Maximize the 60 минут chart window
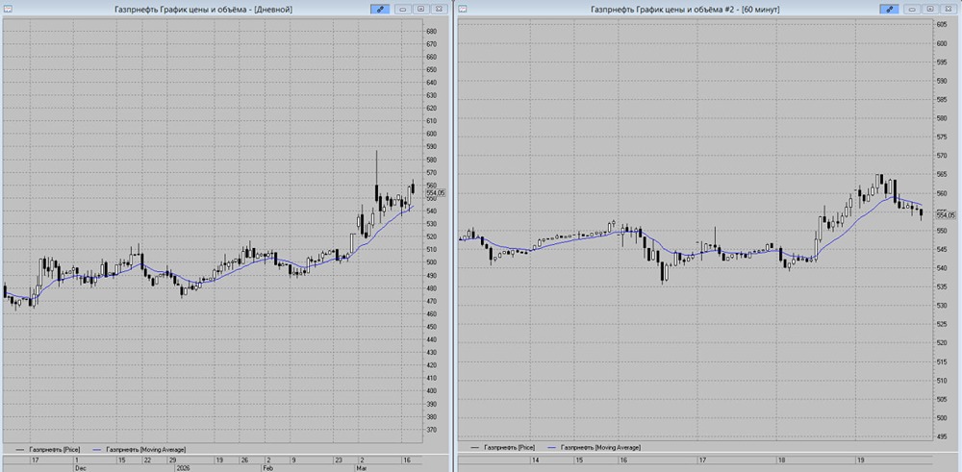The height and width of the screenshot is (472, 962). (x=930, y=9)
